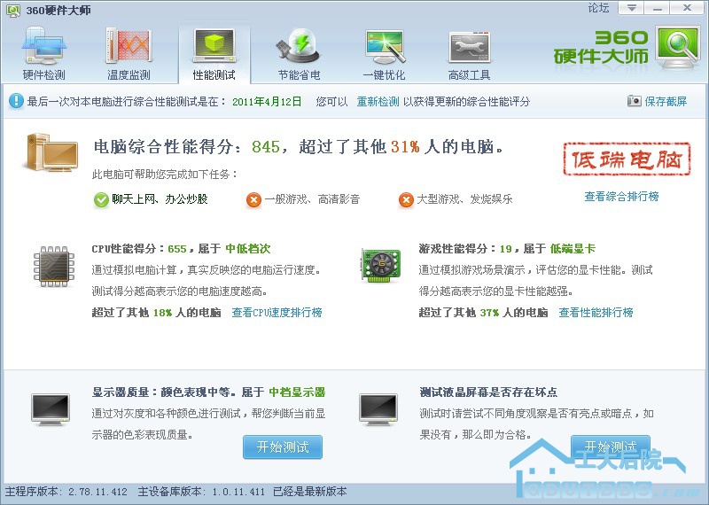Screen dimensions: 709x505
Task: Click the overall score value 845
Action: point(266,147)
